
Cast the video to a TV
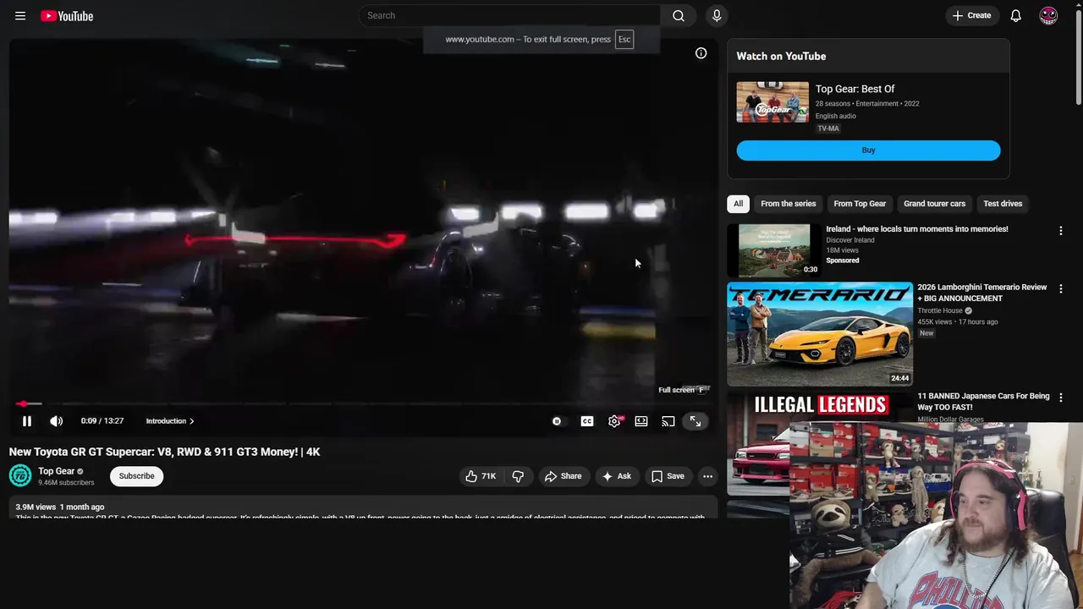(x=668, y=421)
